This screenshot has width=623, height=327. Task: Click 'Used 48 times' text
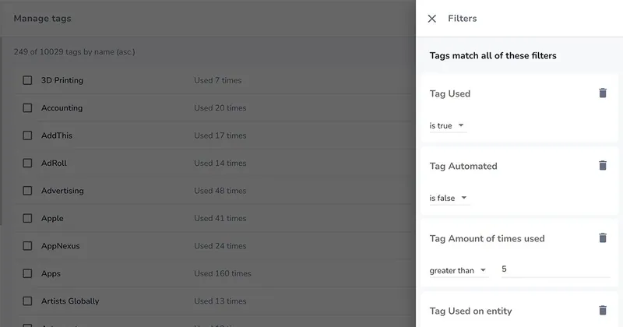coord(220,191)
